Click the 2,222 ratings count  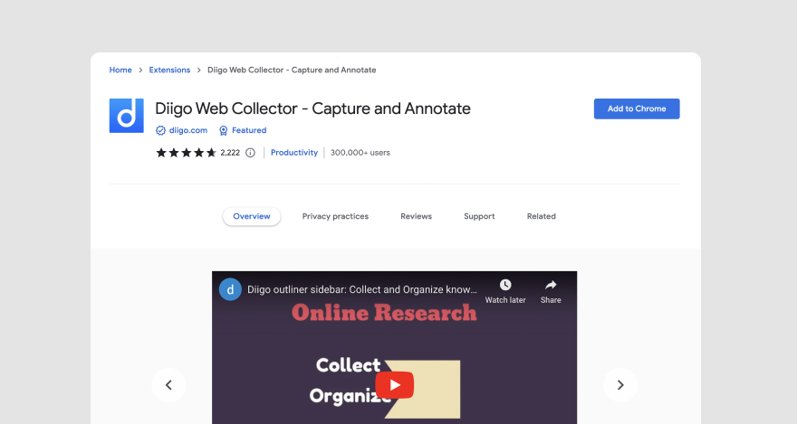point(230,153)
